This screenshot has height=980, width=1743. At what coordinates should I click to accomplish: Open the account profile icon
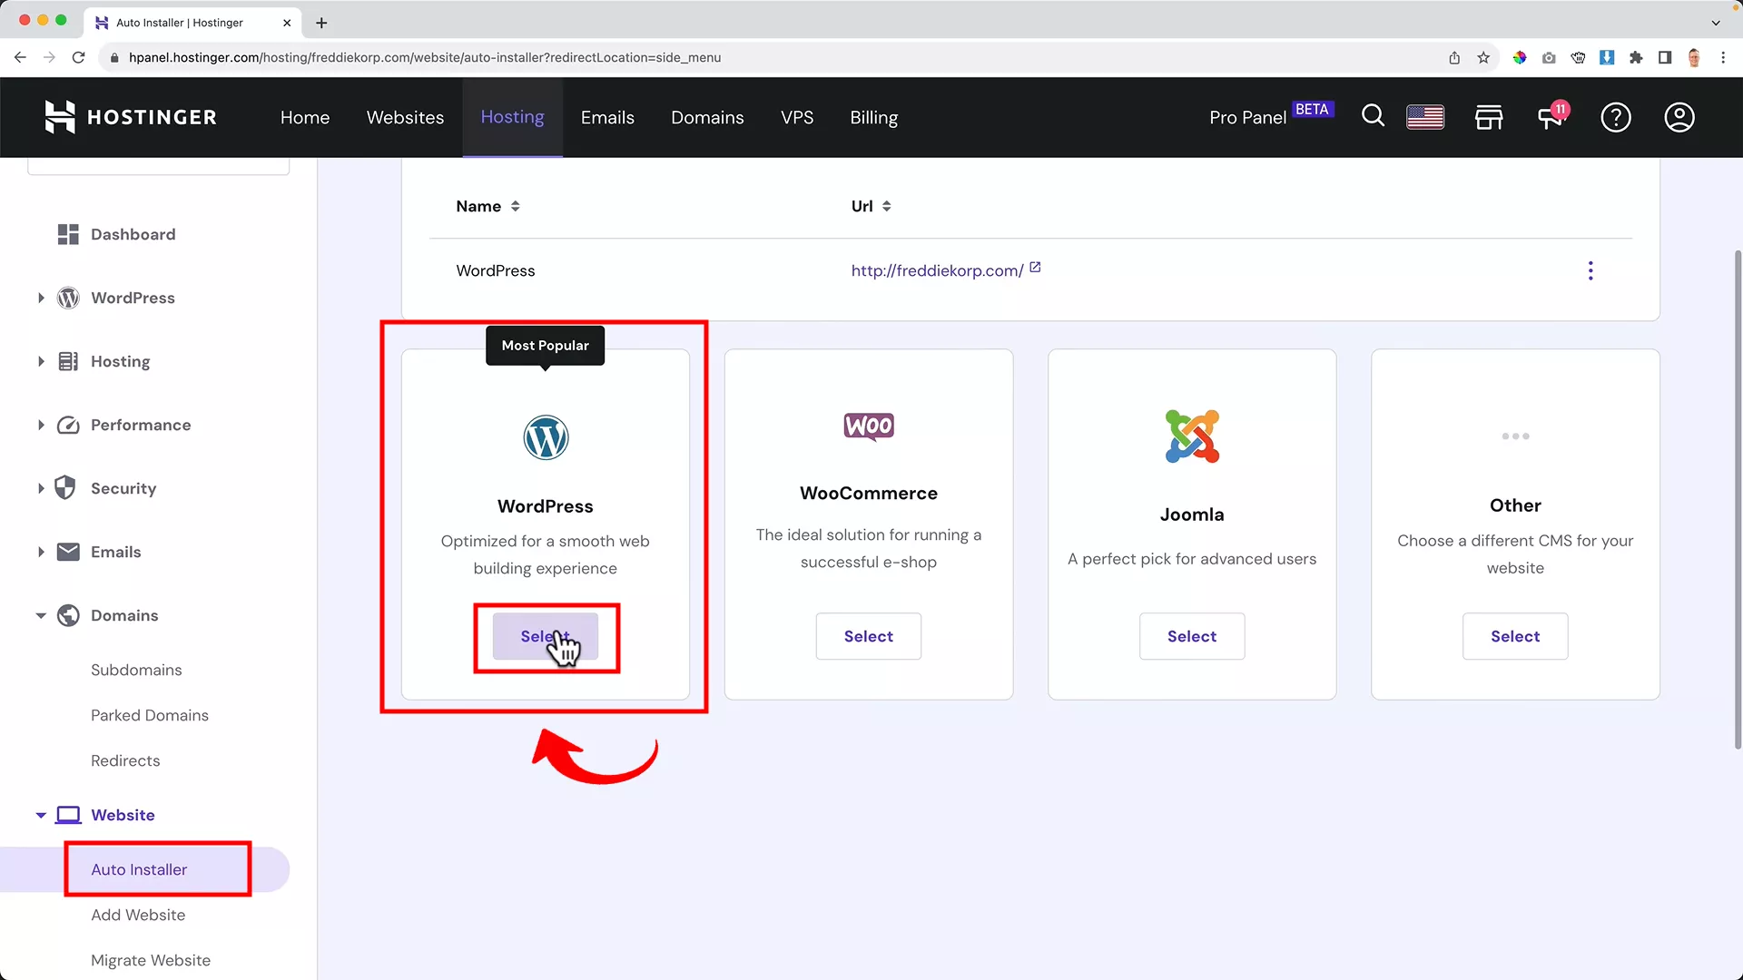1679,116
